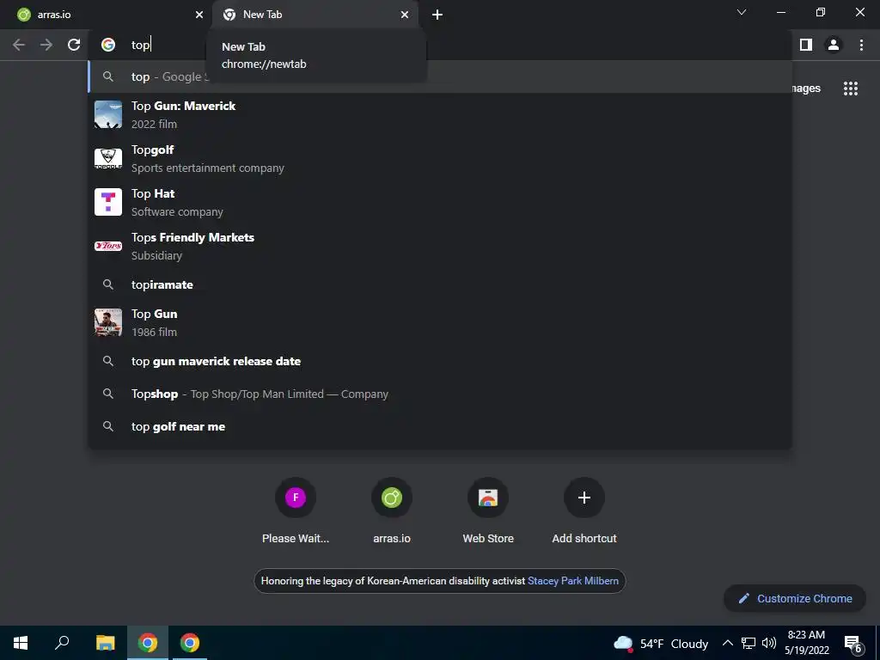Image resolution: width=880 pixels, height=660 pixels.
Task: Select the Topshop company suggestion
Action: 440,394
